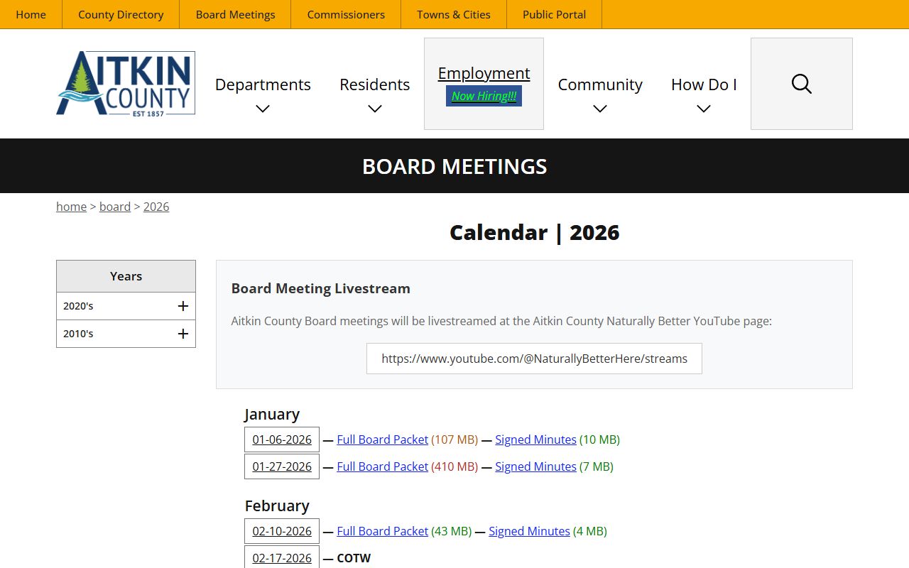The height and width of the screenshot is (568, 909).
Task: Expand the 2010's years section
Action: click(126, 334)
